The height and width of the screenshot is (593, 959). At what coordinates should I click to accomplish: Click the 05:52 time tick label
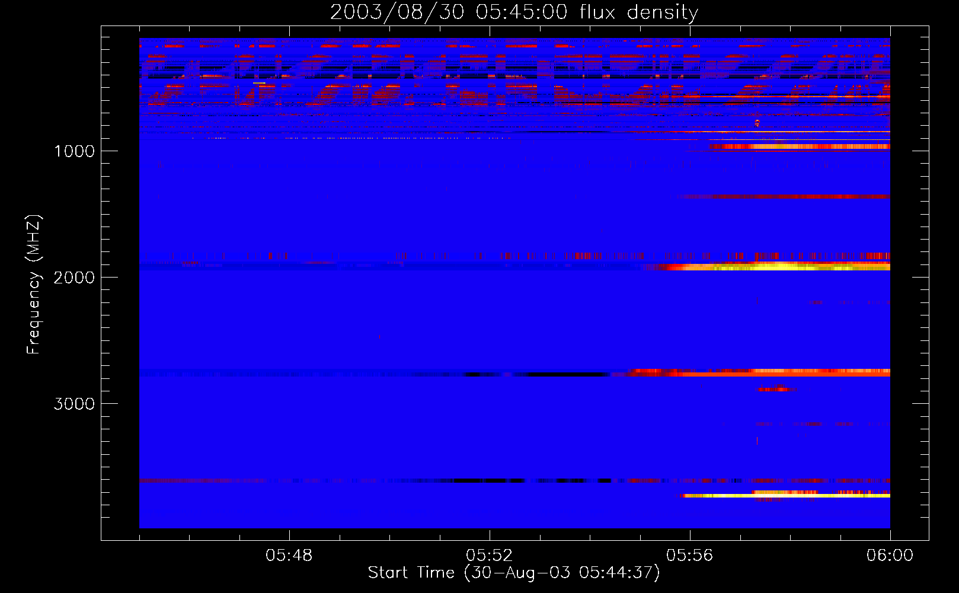click(489, 556)
